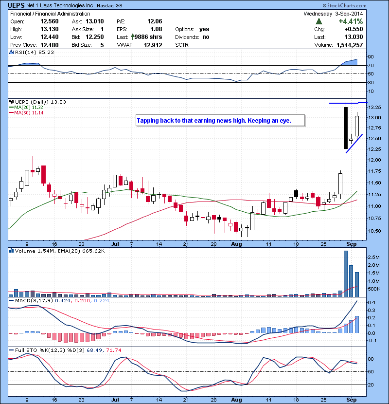
Task: Click the MACD(8,17,9) legend line marker
Action: [11, 301]
